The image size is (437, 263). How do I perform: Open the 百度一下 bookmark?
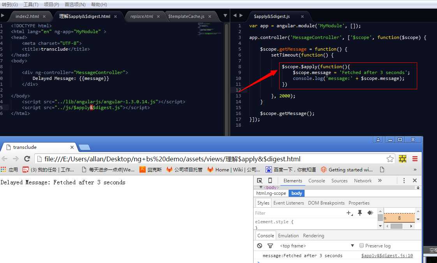click(291, 169)
